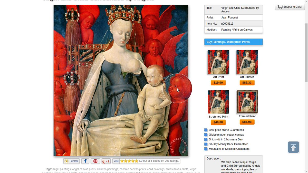
Task: Open the angel paintings tag
Action: pos(62,169)
